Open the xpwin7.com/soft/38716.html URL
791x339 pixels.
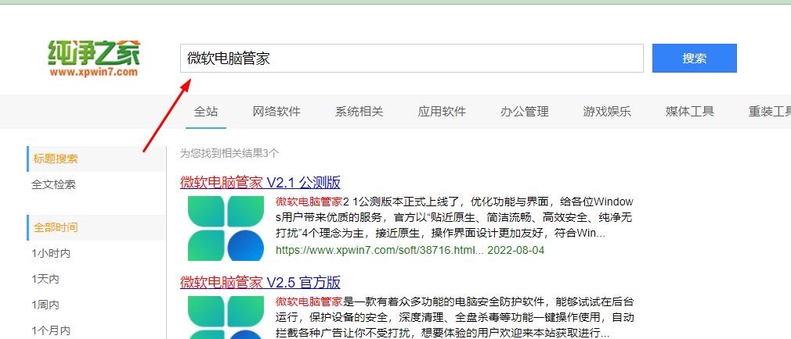tap(380, 250)
